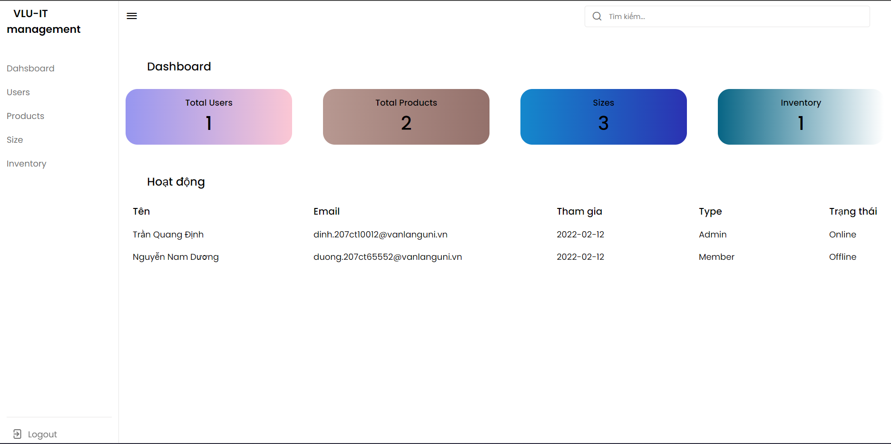Select Products in the sidebar

(25, 116)
